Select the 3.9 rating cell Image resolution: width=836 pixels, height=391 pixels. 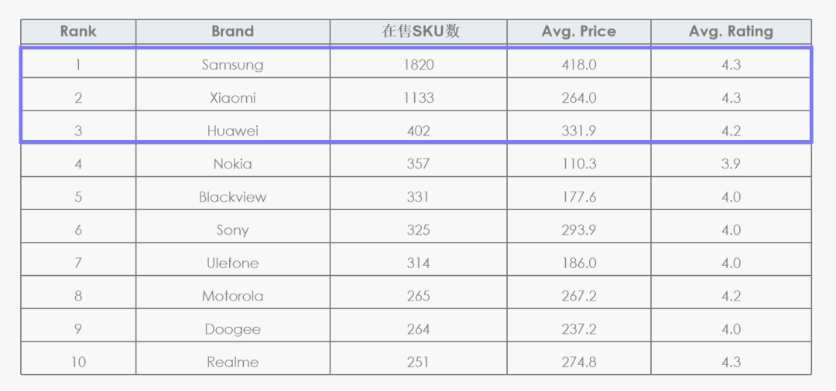[x=731, y=163]
